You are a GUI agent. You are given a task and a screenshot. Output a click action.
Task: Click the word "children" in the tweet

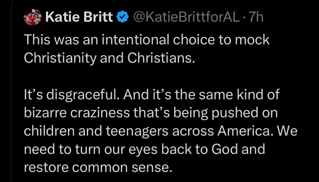pyautogui.click(x=49, y=131)
